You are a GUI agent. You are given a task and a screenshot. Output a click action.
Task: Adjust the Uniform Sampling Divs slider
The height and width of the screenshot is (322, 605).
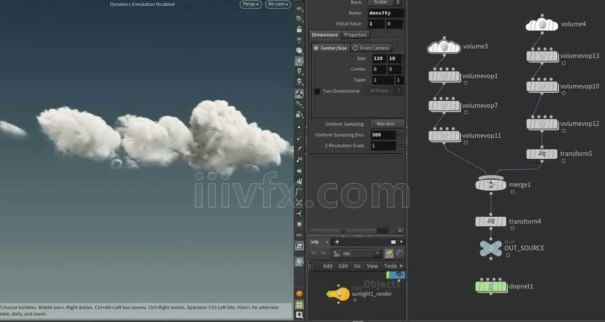401,135
